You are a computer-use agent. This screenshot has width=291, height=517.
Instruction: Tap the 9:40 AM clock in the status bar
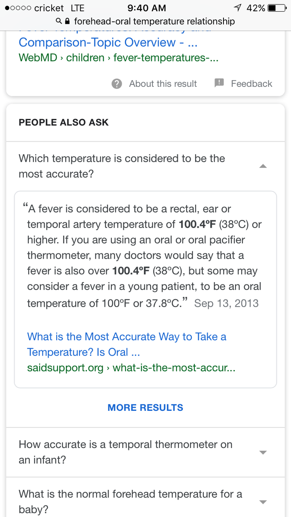point(146,8)
